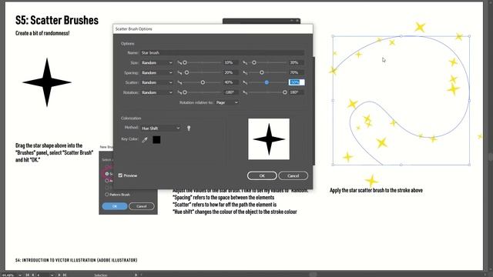Go to next artboard in status bar
The width and height of the screenshot is (493, 277).
[x=59, y=275]
